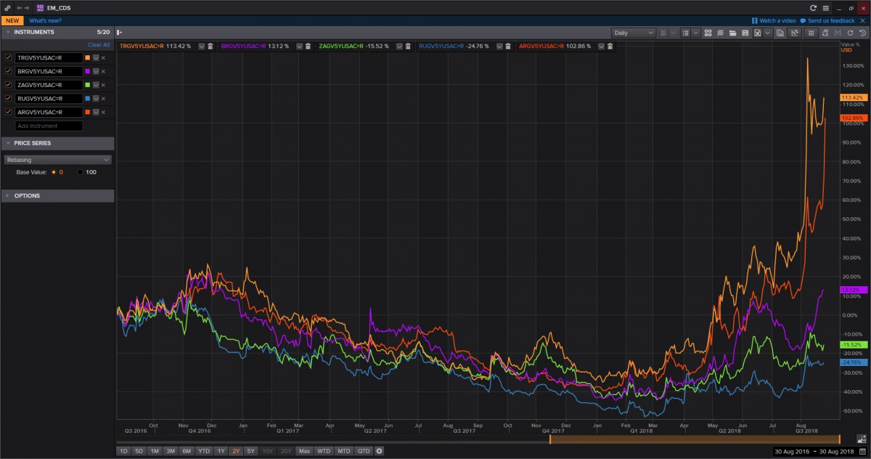The height and width of the screenshot is (459, 871).
Task: Open the hamburger menu in the title bar
Action: click(x=825, y=7)
